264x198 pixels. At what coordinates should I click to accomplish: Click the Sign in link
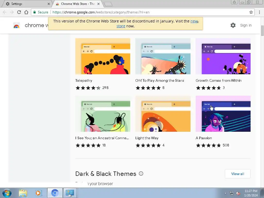(246, 25)
